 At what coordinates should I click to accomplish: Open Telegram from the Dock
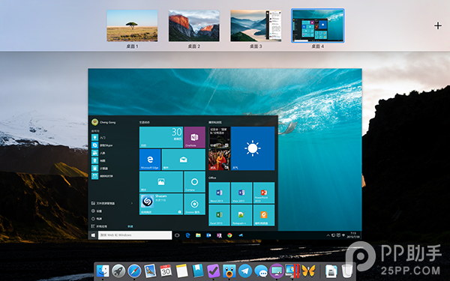[245, 271]
